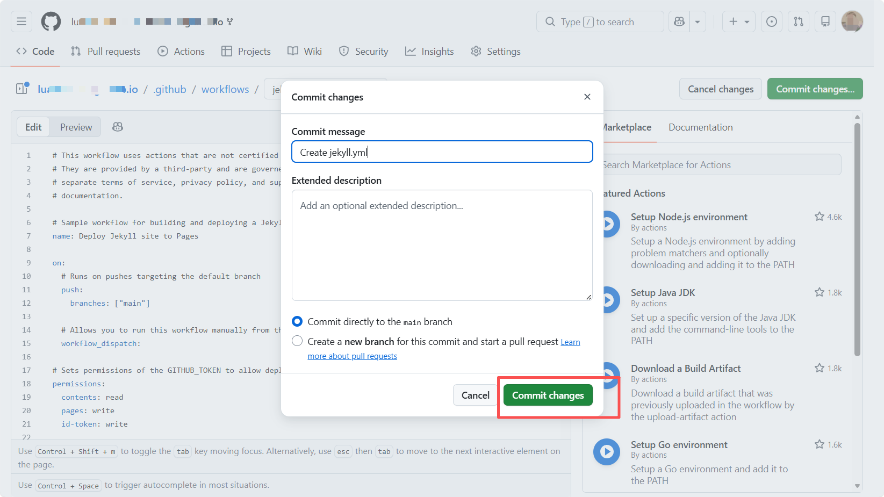The width and height of the screenshot is (884, 497).
Task: Open Copilot chat icon in header
Action: 679,21
